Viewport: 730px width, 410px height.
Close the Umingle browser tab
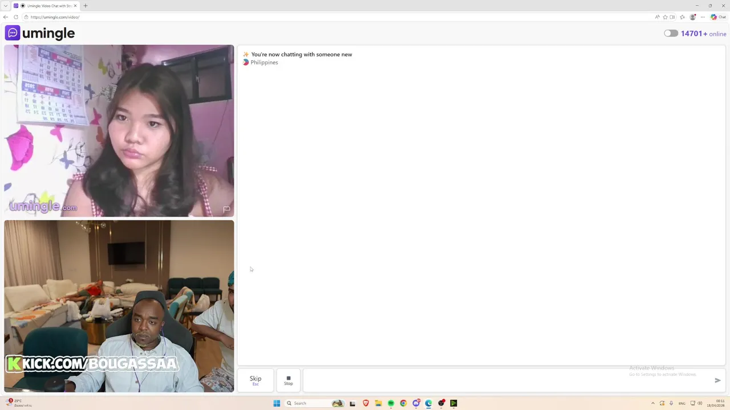pyautogui.click(x=75, y=6)
